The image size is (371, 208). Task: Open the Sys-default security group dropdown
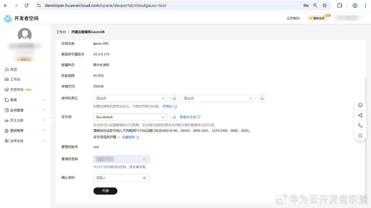(130, 117)
